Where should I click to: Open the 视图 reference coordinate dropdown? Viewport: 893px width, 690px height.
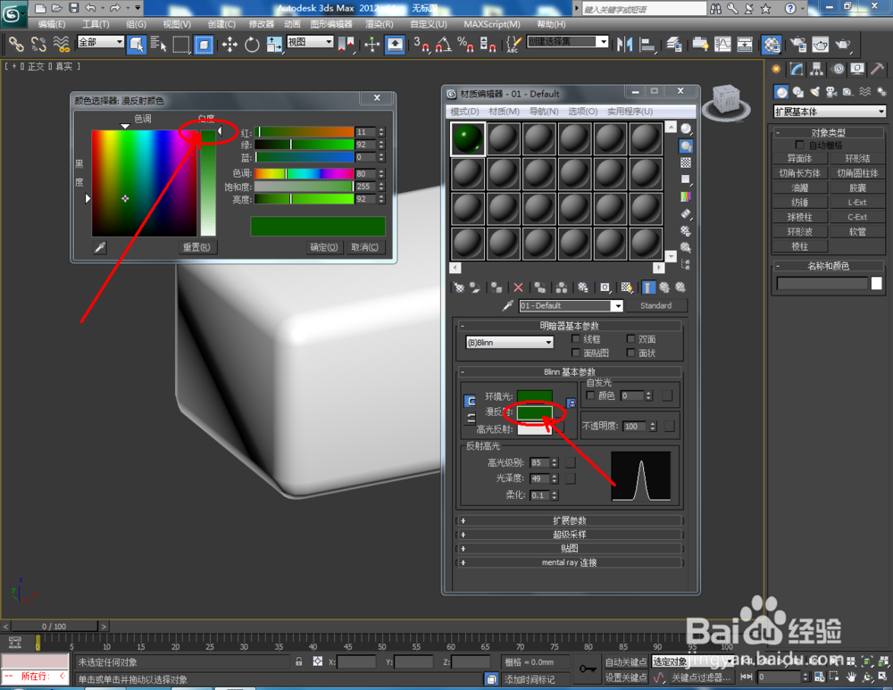(310, 42)
